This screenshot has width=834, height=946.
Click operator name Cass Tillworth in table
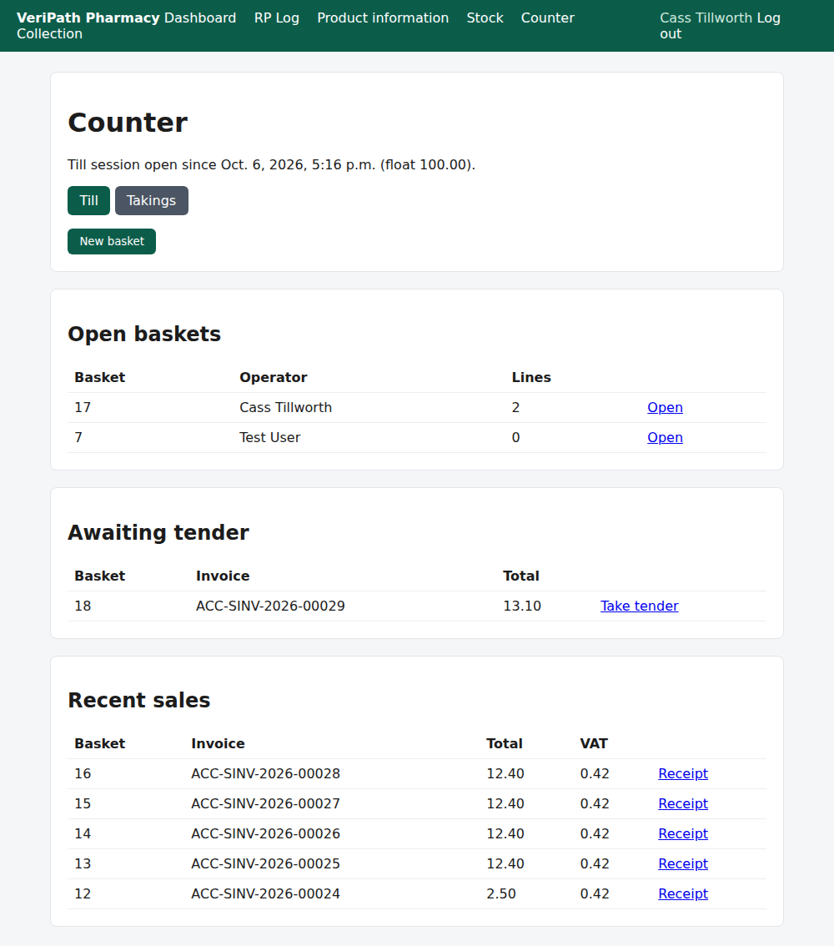[x=285, y=408]
